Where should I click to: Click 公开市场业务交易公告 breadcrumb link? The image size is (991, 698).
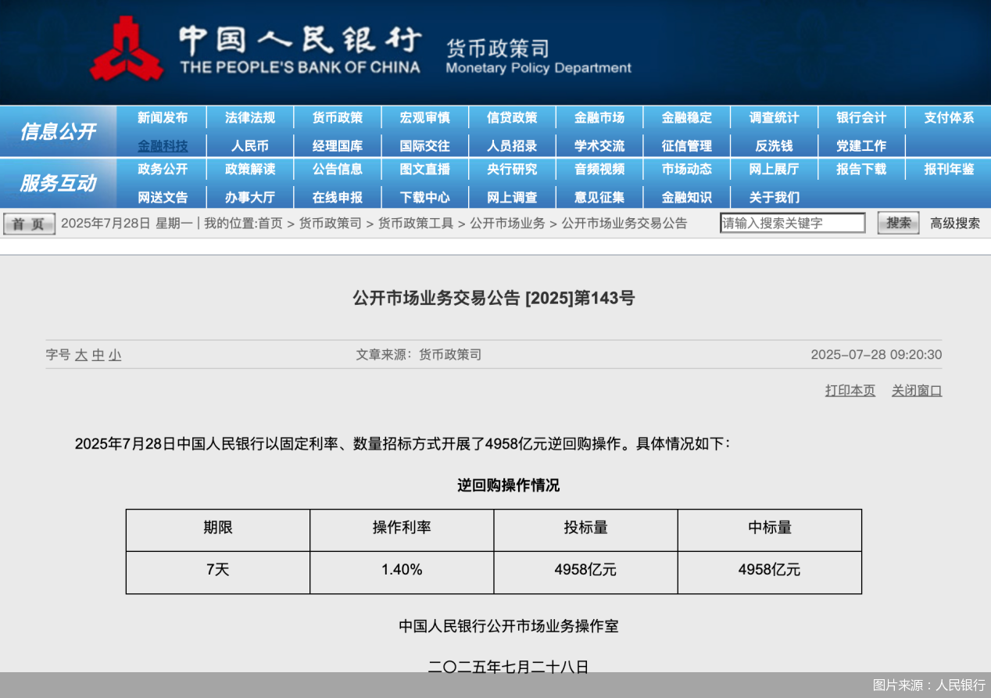[624, 224]
